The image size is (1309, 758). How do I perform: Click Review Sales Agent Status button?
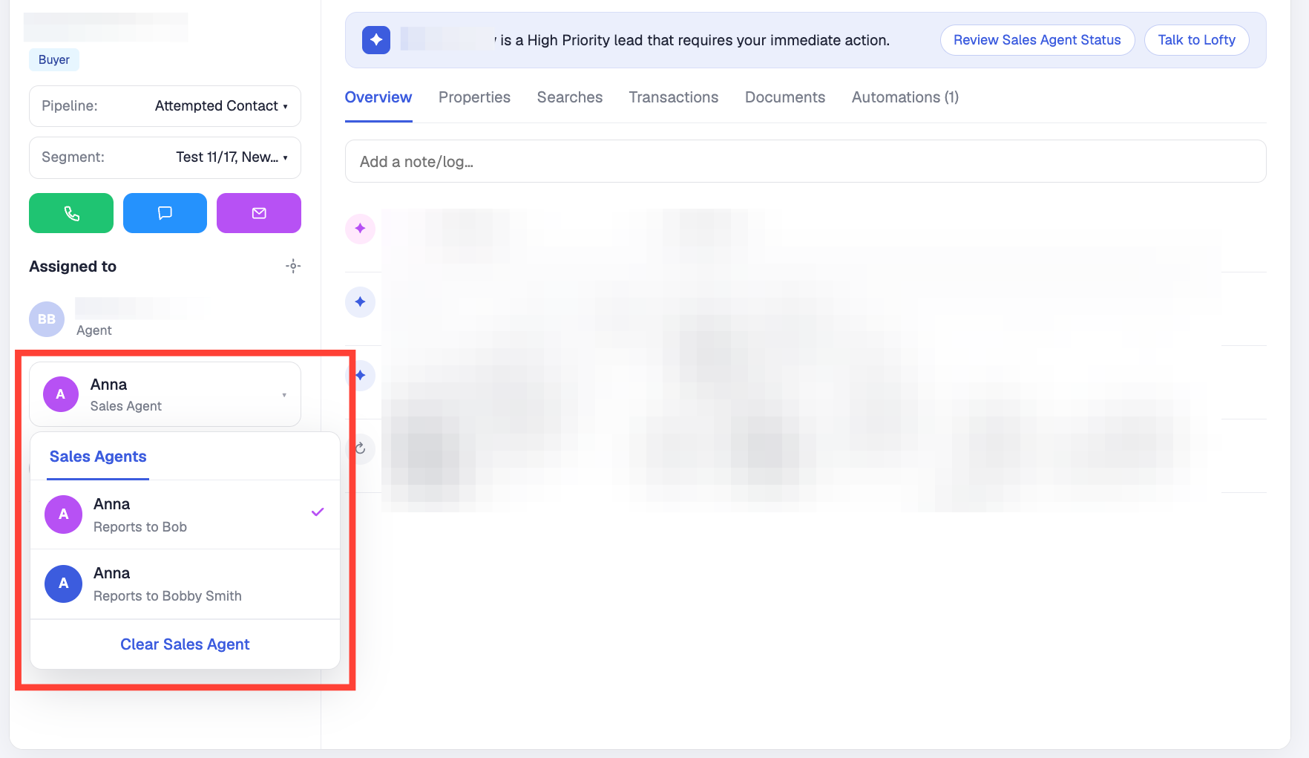pos(1037,40)
